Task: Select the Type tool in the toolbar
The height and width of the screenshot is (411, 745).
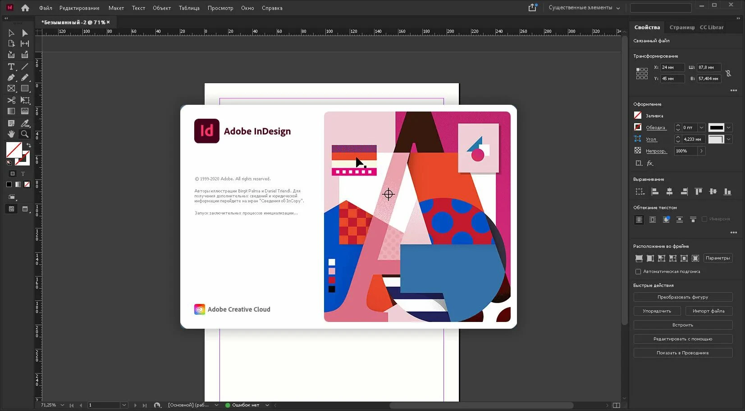Action: pyautogui.click(x=11, y=67)
